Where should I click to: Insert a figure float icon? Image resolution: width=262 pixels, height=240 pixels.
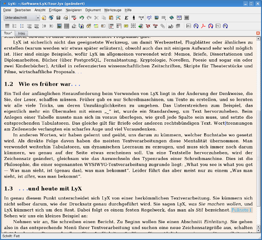(59, 26)
